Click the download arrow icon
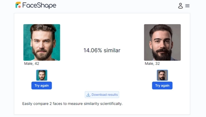Image resolution: width=206 pixels, height=117 pixels. click(x=88, y=94)
